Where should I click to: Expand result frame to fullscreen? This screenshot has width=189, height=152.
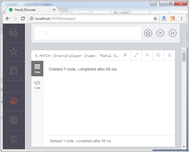pos(136,55)
